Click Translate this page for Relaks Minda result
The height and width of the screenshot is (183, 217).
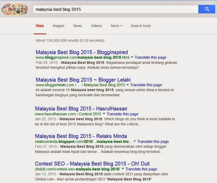tap(153, 141)
